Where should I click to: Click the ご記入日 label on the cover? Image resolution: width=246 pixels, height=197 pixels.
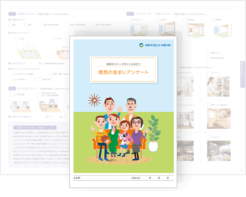[136, 178]
